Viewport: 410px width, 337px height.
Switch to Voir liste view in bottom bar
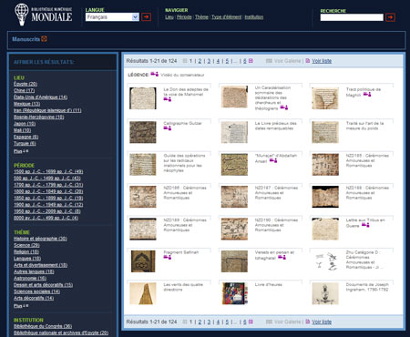(322, 322)
